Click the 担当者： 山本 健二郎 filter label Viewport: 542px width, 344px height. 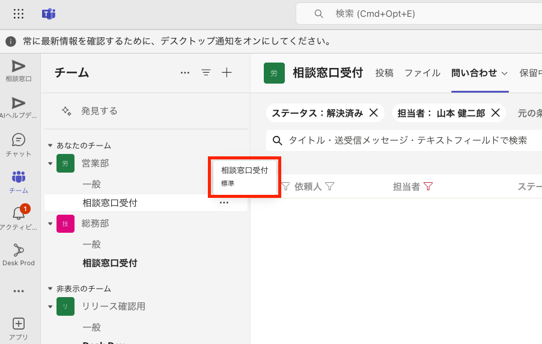click(x=441, y=113)
